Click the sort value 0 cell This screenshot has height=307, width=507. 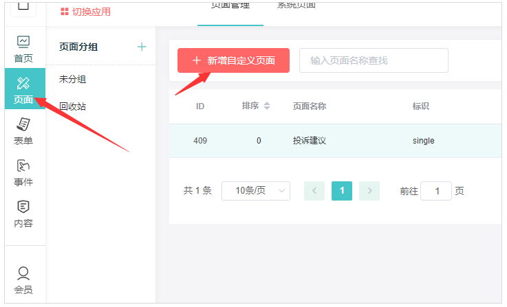(x=259, y=141)
